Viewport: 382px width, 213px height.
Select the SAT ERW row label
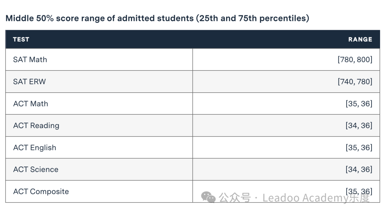(29, 82)
